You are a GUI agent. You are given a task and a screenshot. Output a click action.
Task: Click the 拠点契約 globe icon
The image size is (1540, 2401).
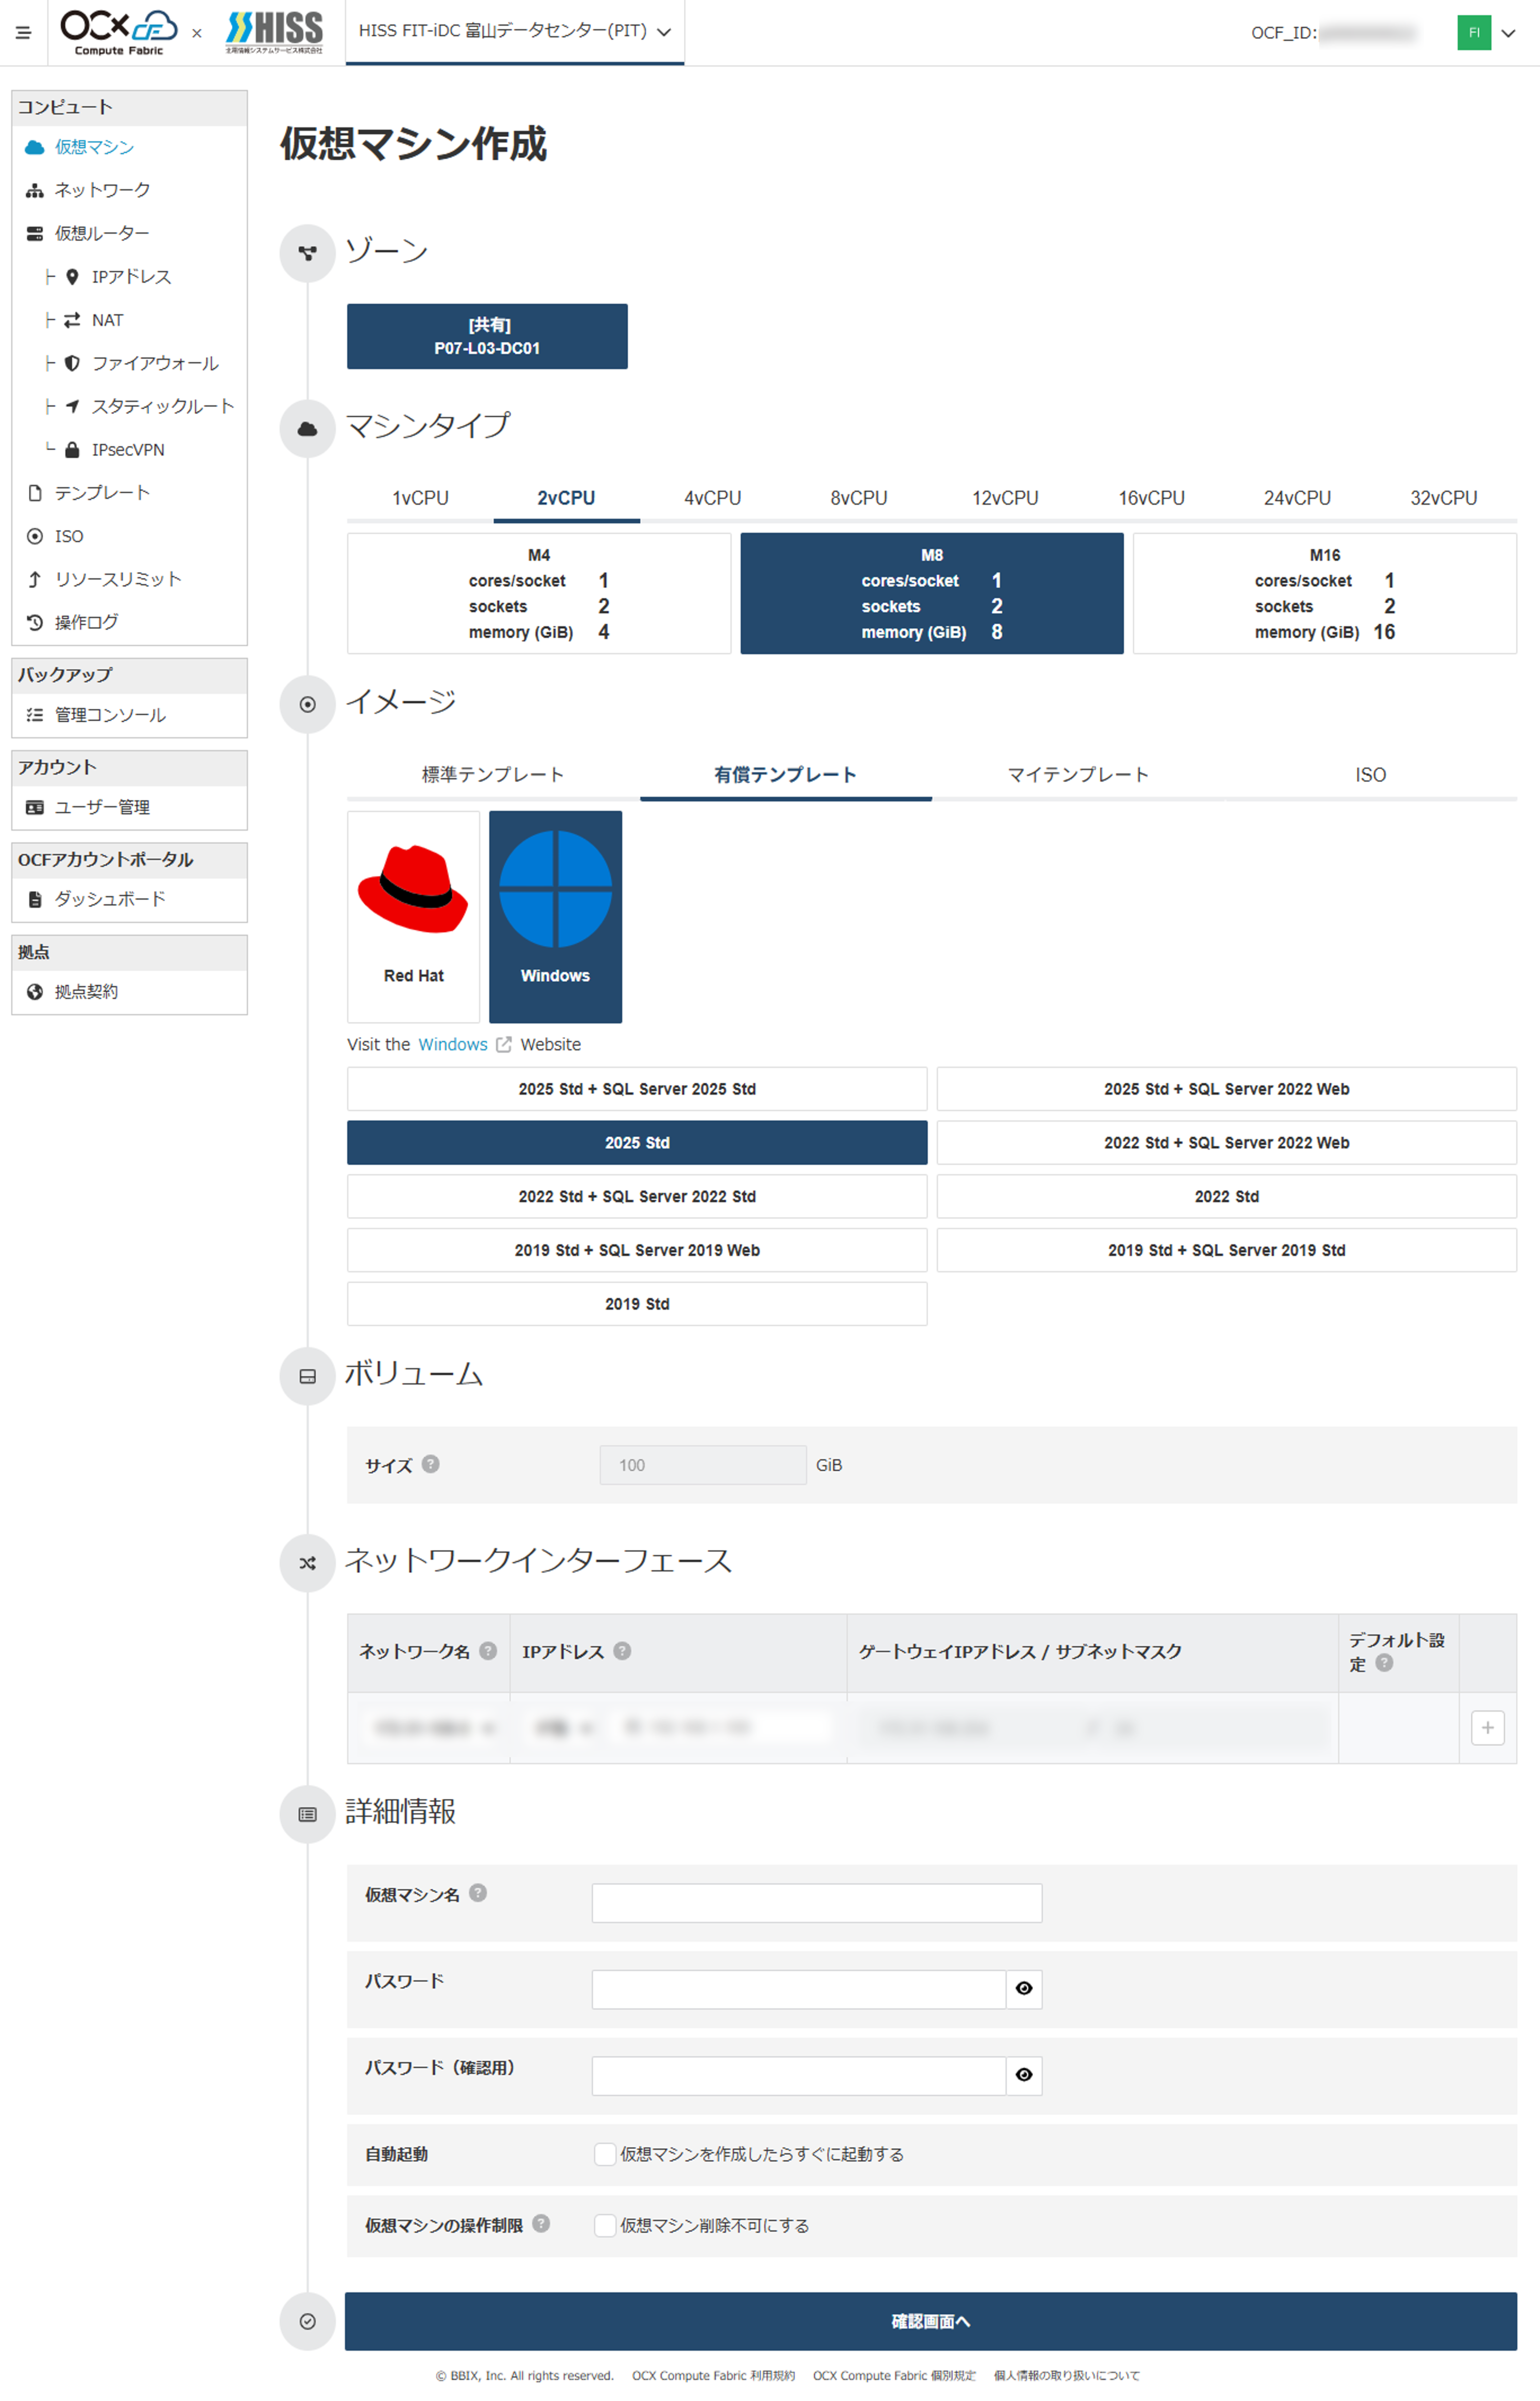tap(35, 992)
